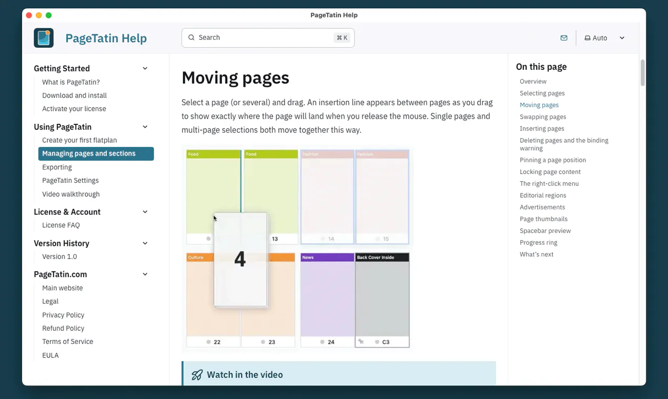
Task: Open What is PageTatin? page
Action: coord(71,82)
